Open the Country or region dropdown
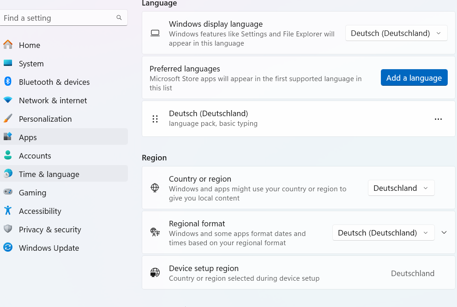 tap(401, 188)
